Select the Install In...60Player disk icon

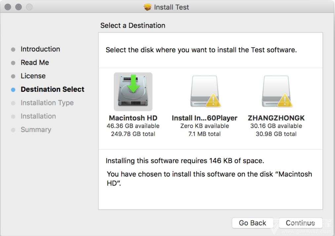point(205,91)
